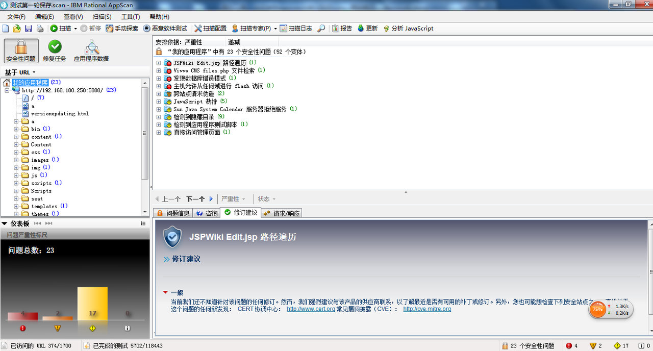Go to previous issue with 上一个
The width and height of the screenshot is (653, 351).
168,199
